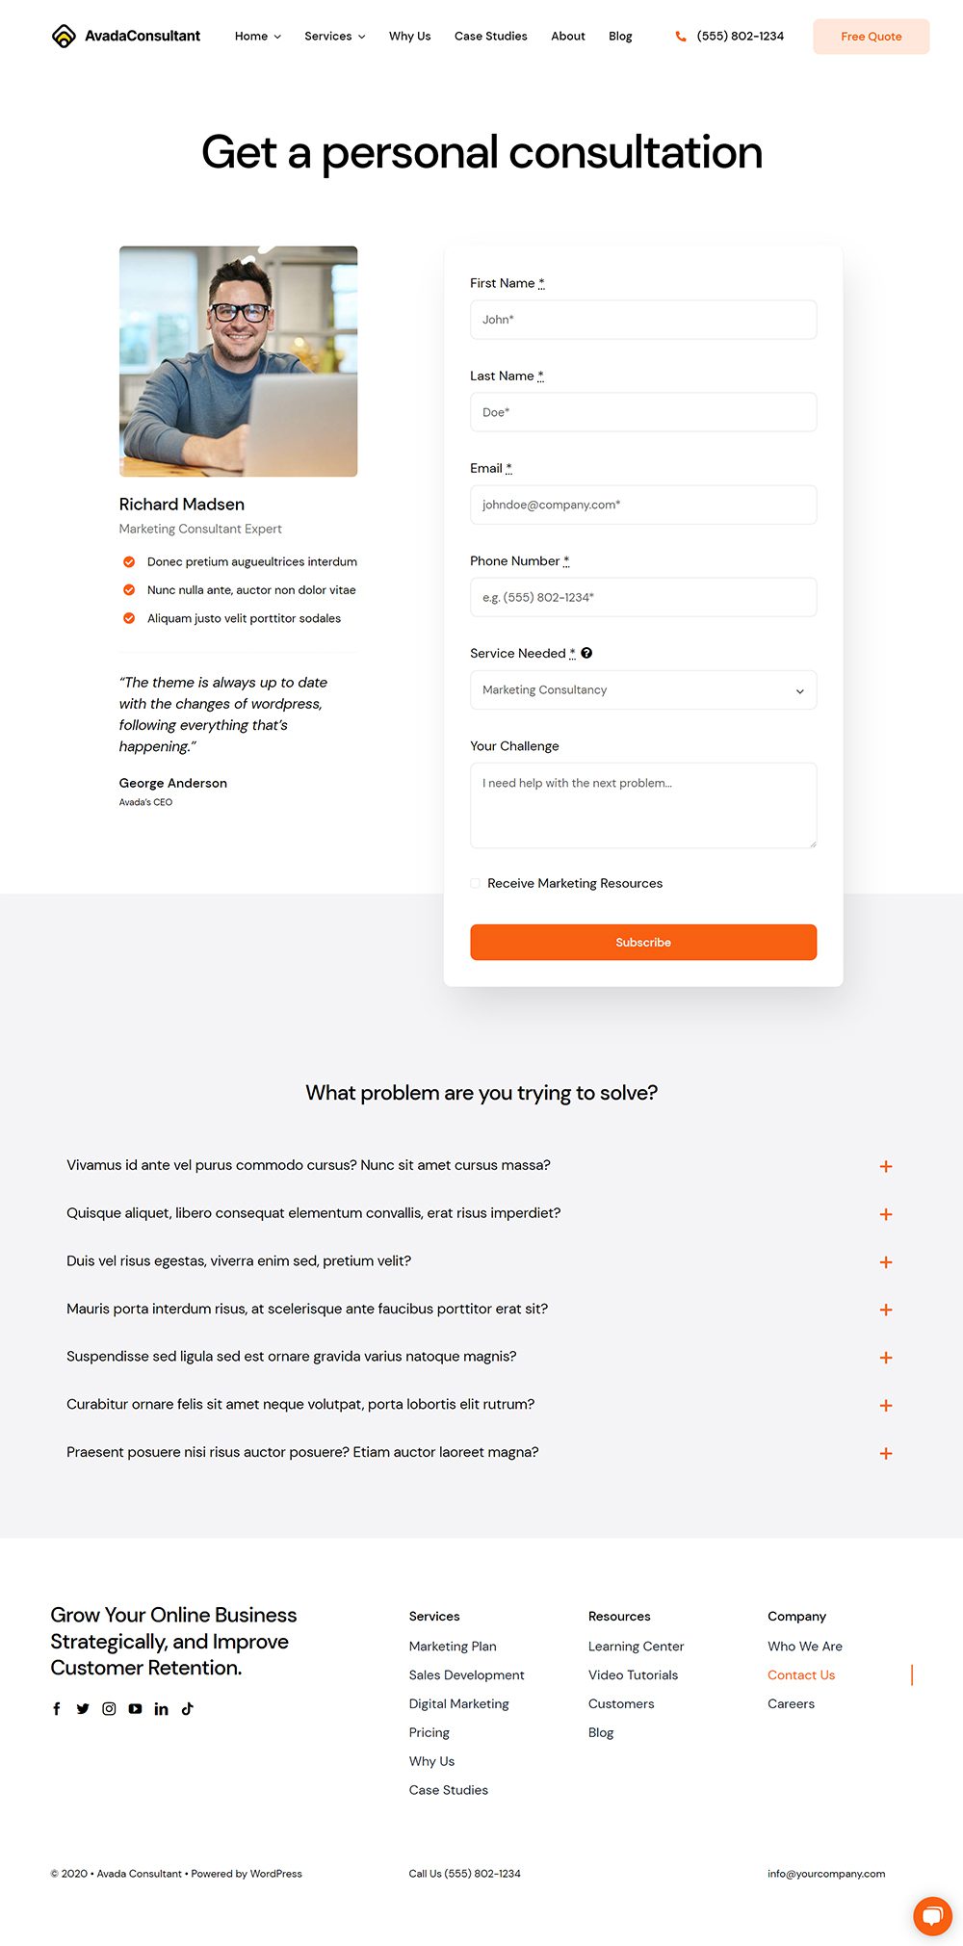
Task: Open the Facebook social icon in footer
Action: tap(57, 1708)
